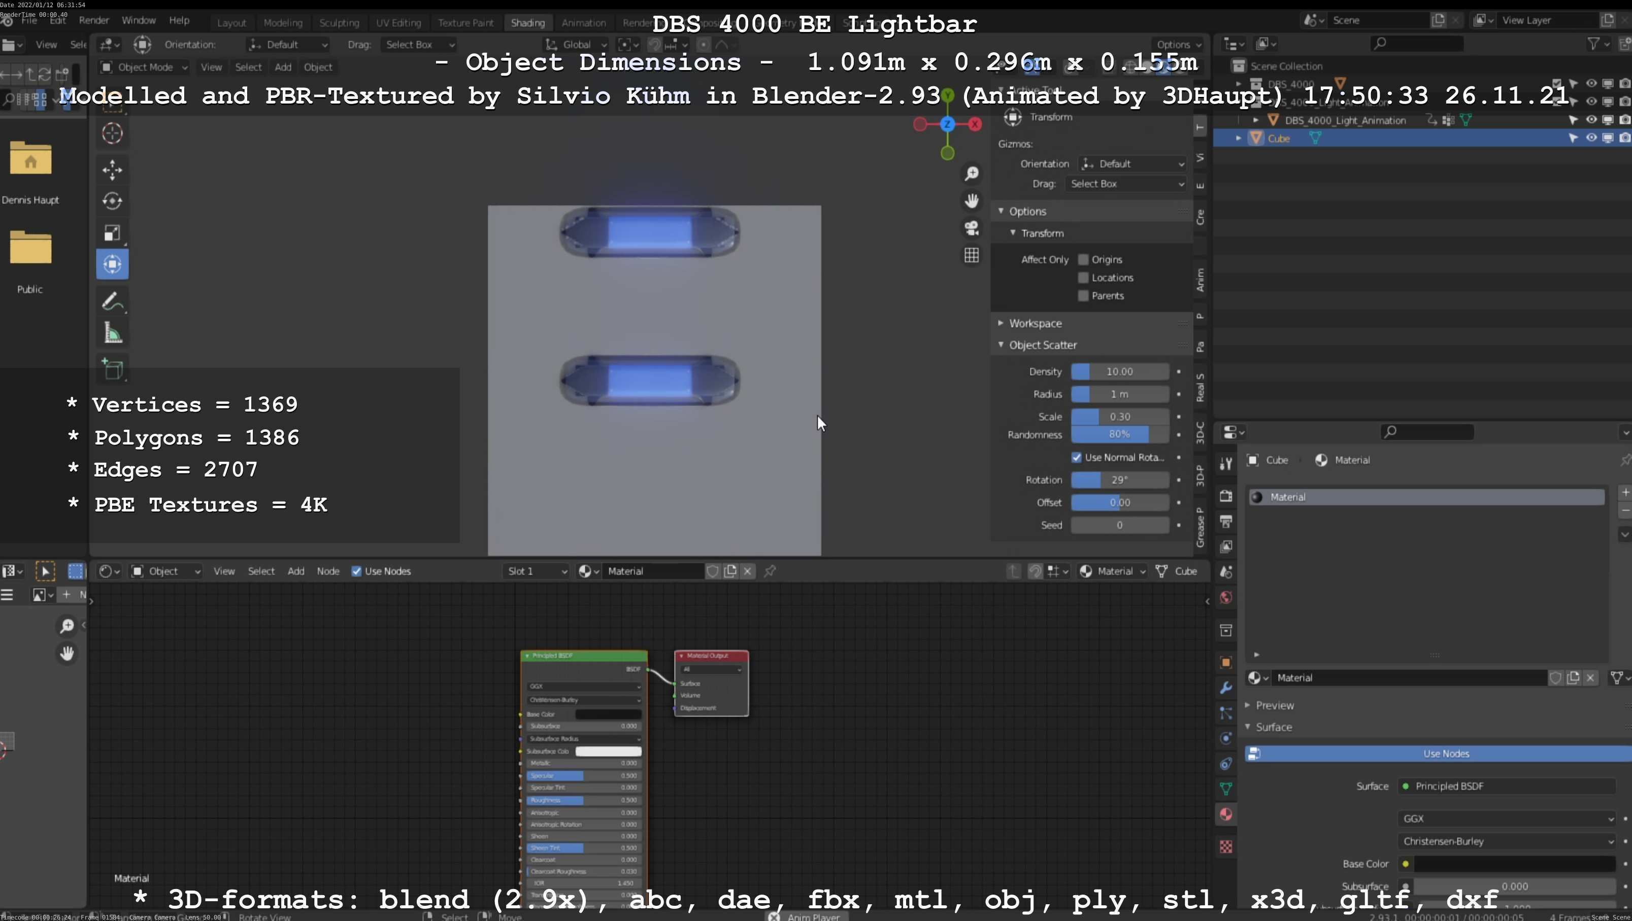Adjust the Randomness 80% slider
This screenshot has width=1632, height=921.
(1119, 434)
